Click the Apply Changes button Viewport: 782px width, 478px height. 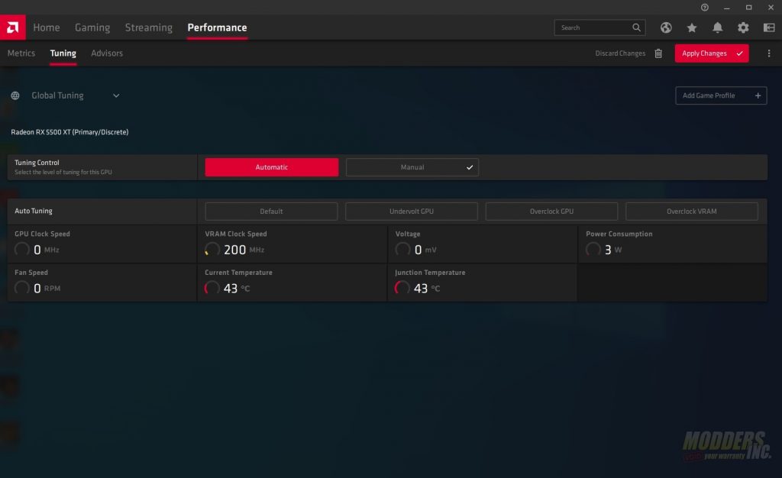point(712,53)
